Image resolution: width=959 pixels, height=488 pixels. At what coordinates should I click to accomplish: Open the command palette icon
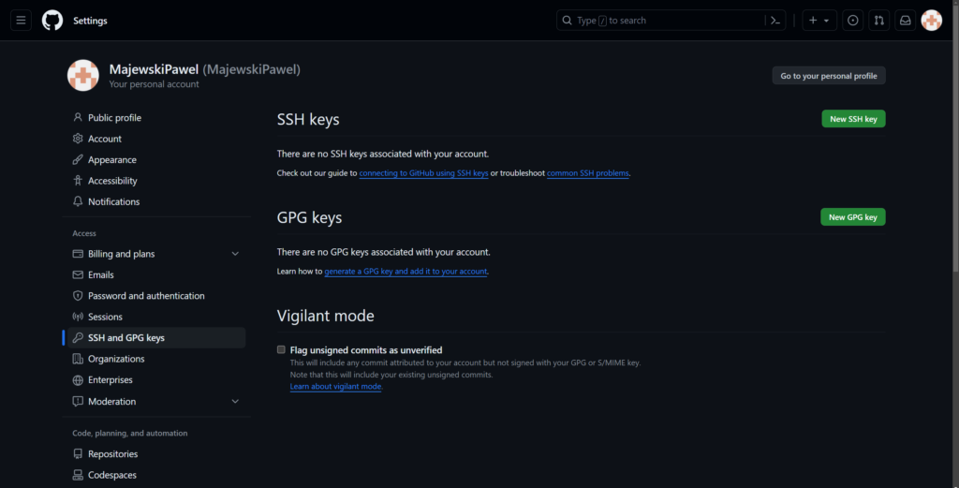(775, 21)
